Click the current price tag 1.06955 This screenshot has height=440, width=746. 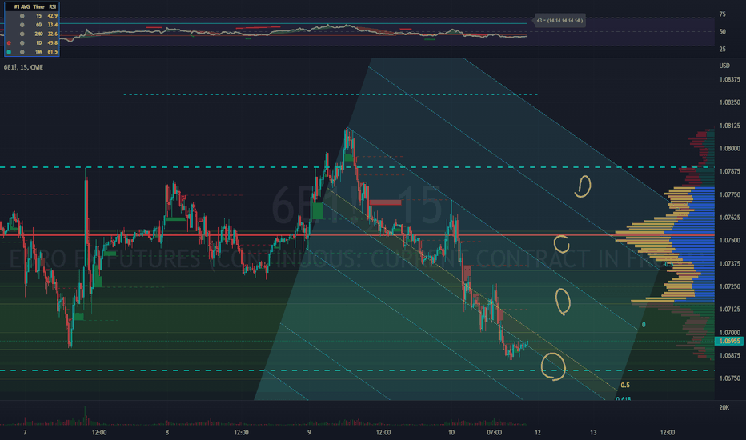pyautogui.click(x=728, y=341)
